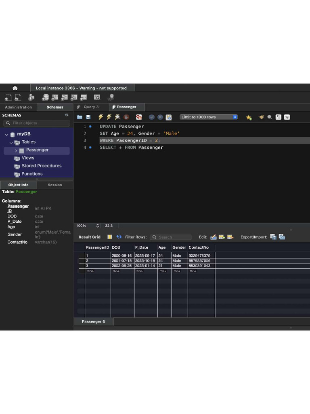
Task: Click the Filter Rows search field
Action: click(x=171, y=237)
